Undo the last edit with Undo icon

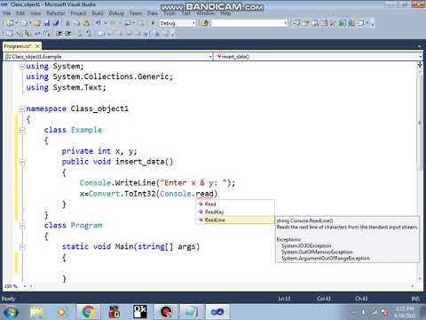pyautogui.click(x=98, y=23)
